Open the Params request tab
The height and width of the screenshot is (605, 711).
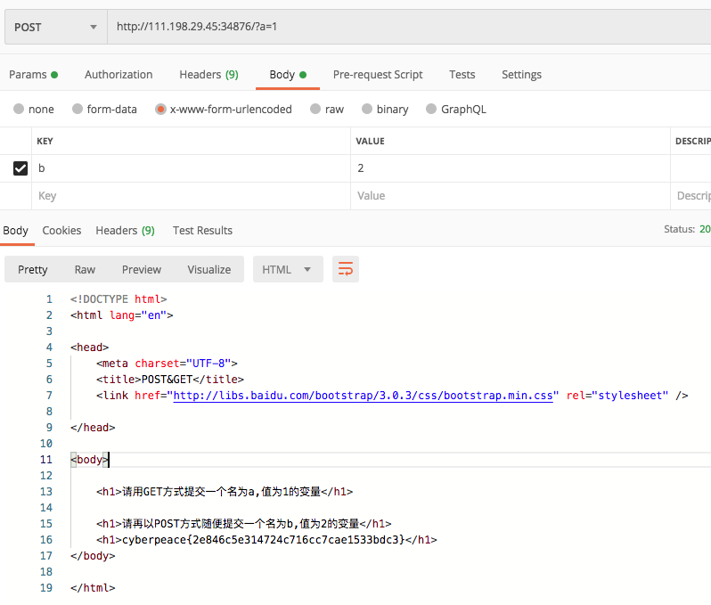pos(34,74)
